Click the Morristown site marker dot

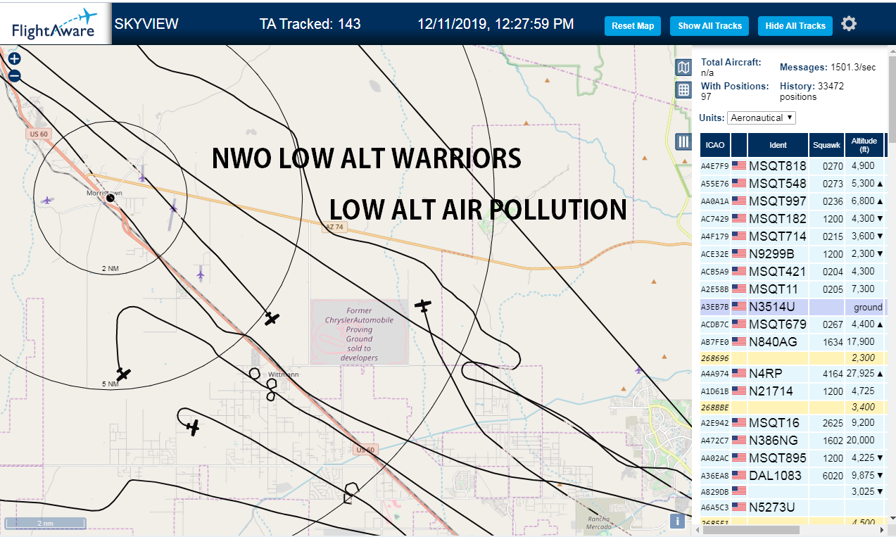pyautogui.click(x=111, y=199)
